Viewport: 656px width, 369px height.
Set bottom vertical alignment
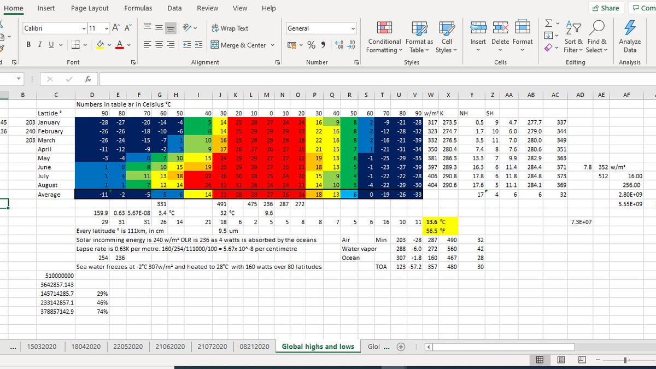(171, 28)
